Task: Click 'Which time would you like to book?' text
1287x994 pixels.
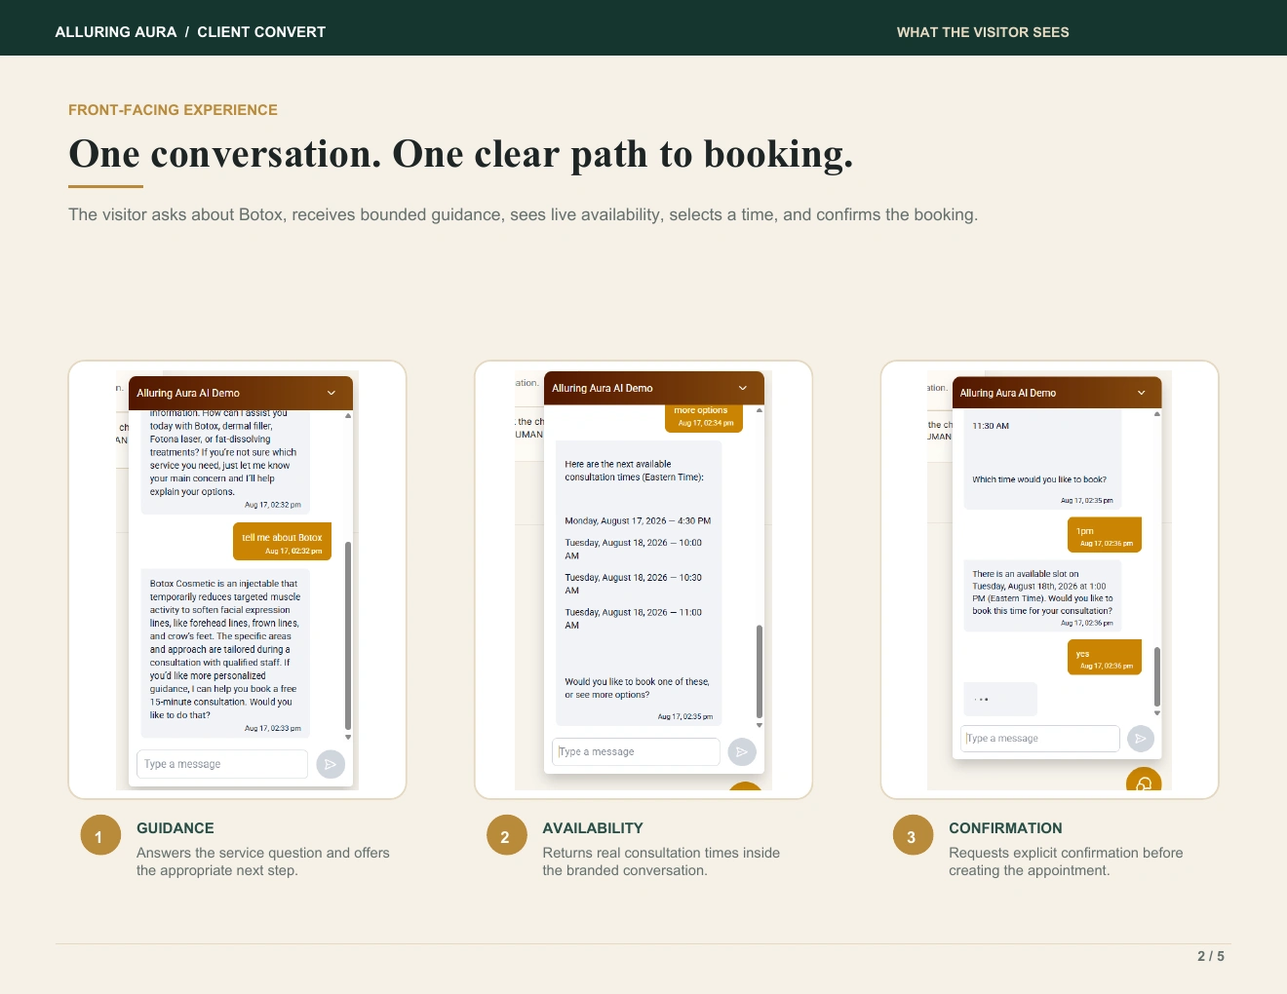Action: point(1039,479)
